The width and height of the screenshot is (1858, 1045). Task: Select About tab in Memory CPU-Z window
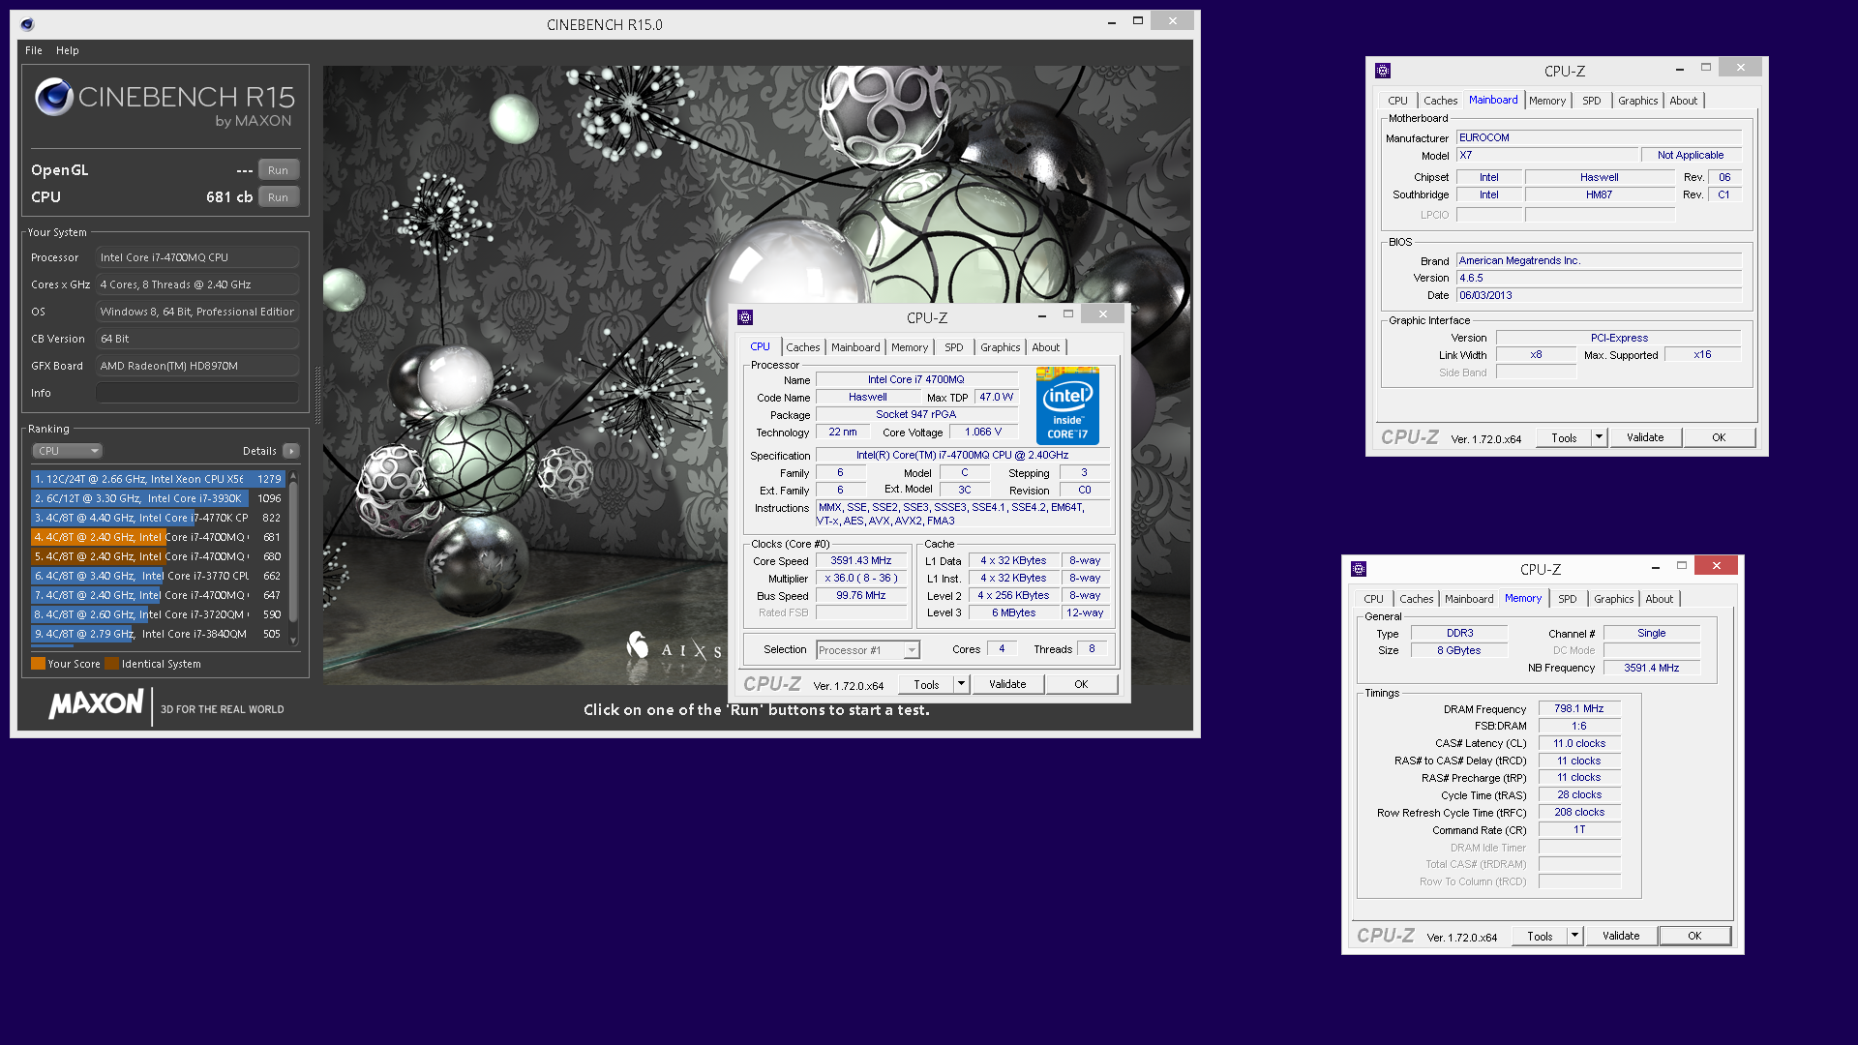coord(1659,599)
